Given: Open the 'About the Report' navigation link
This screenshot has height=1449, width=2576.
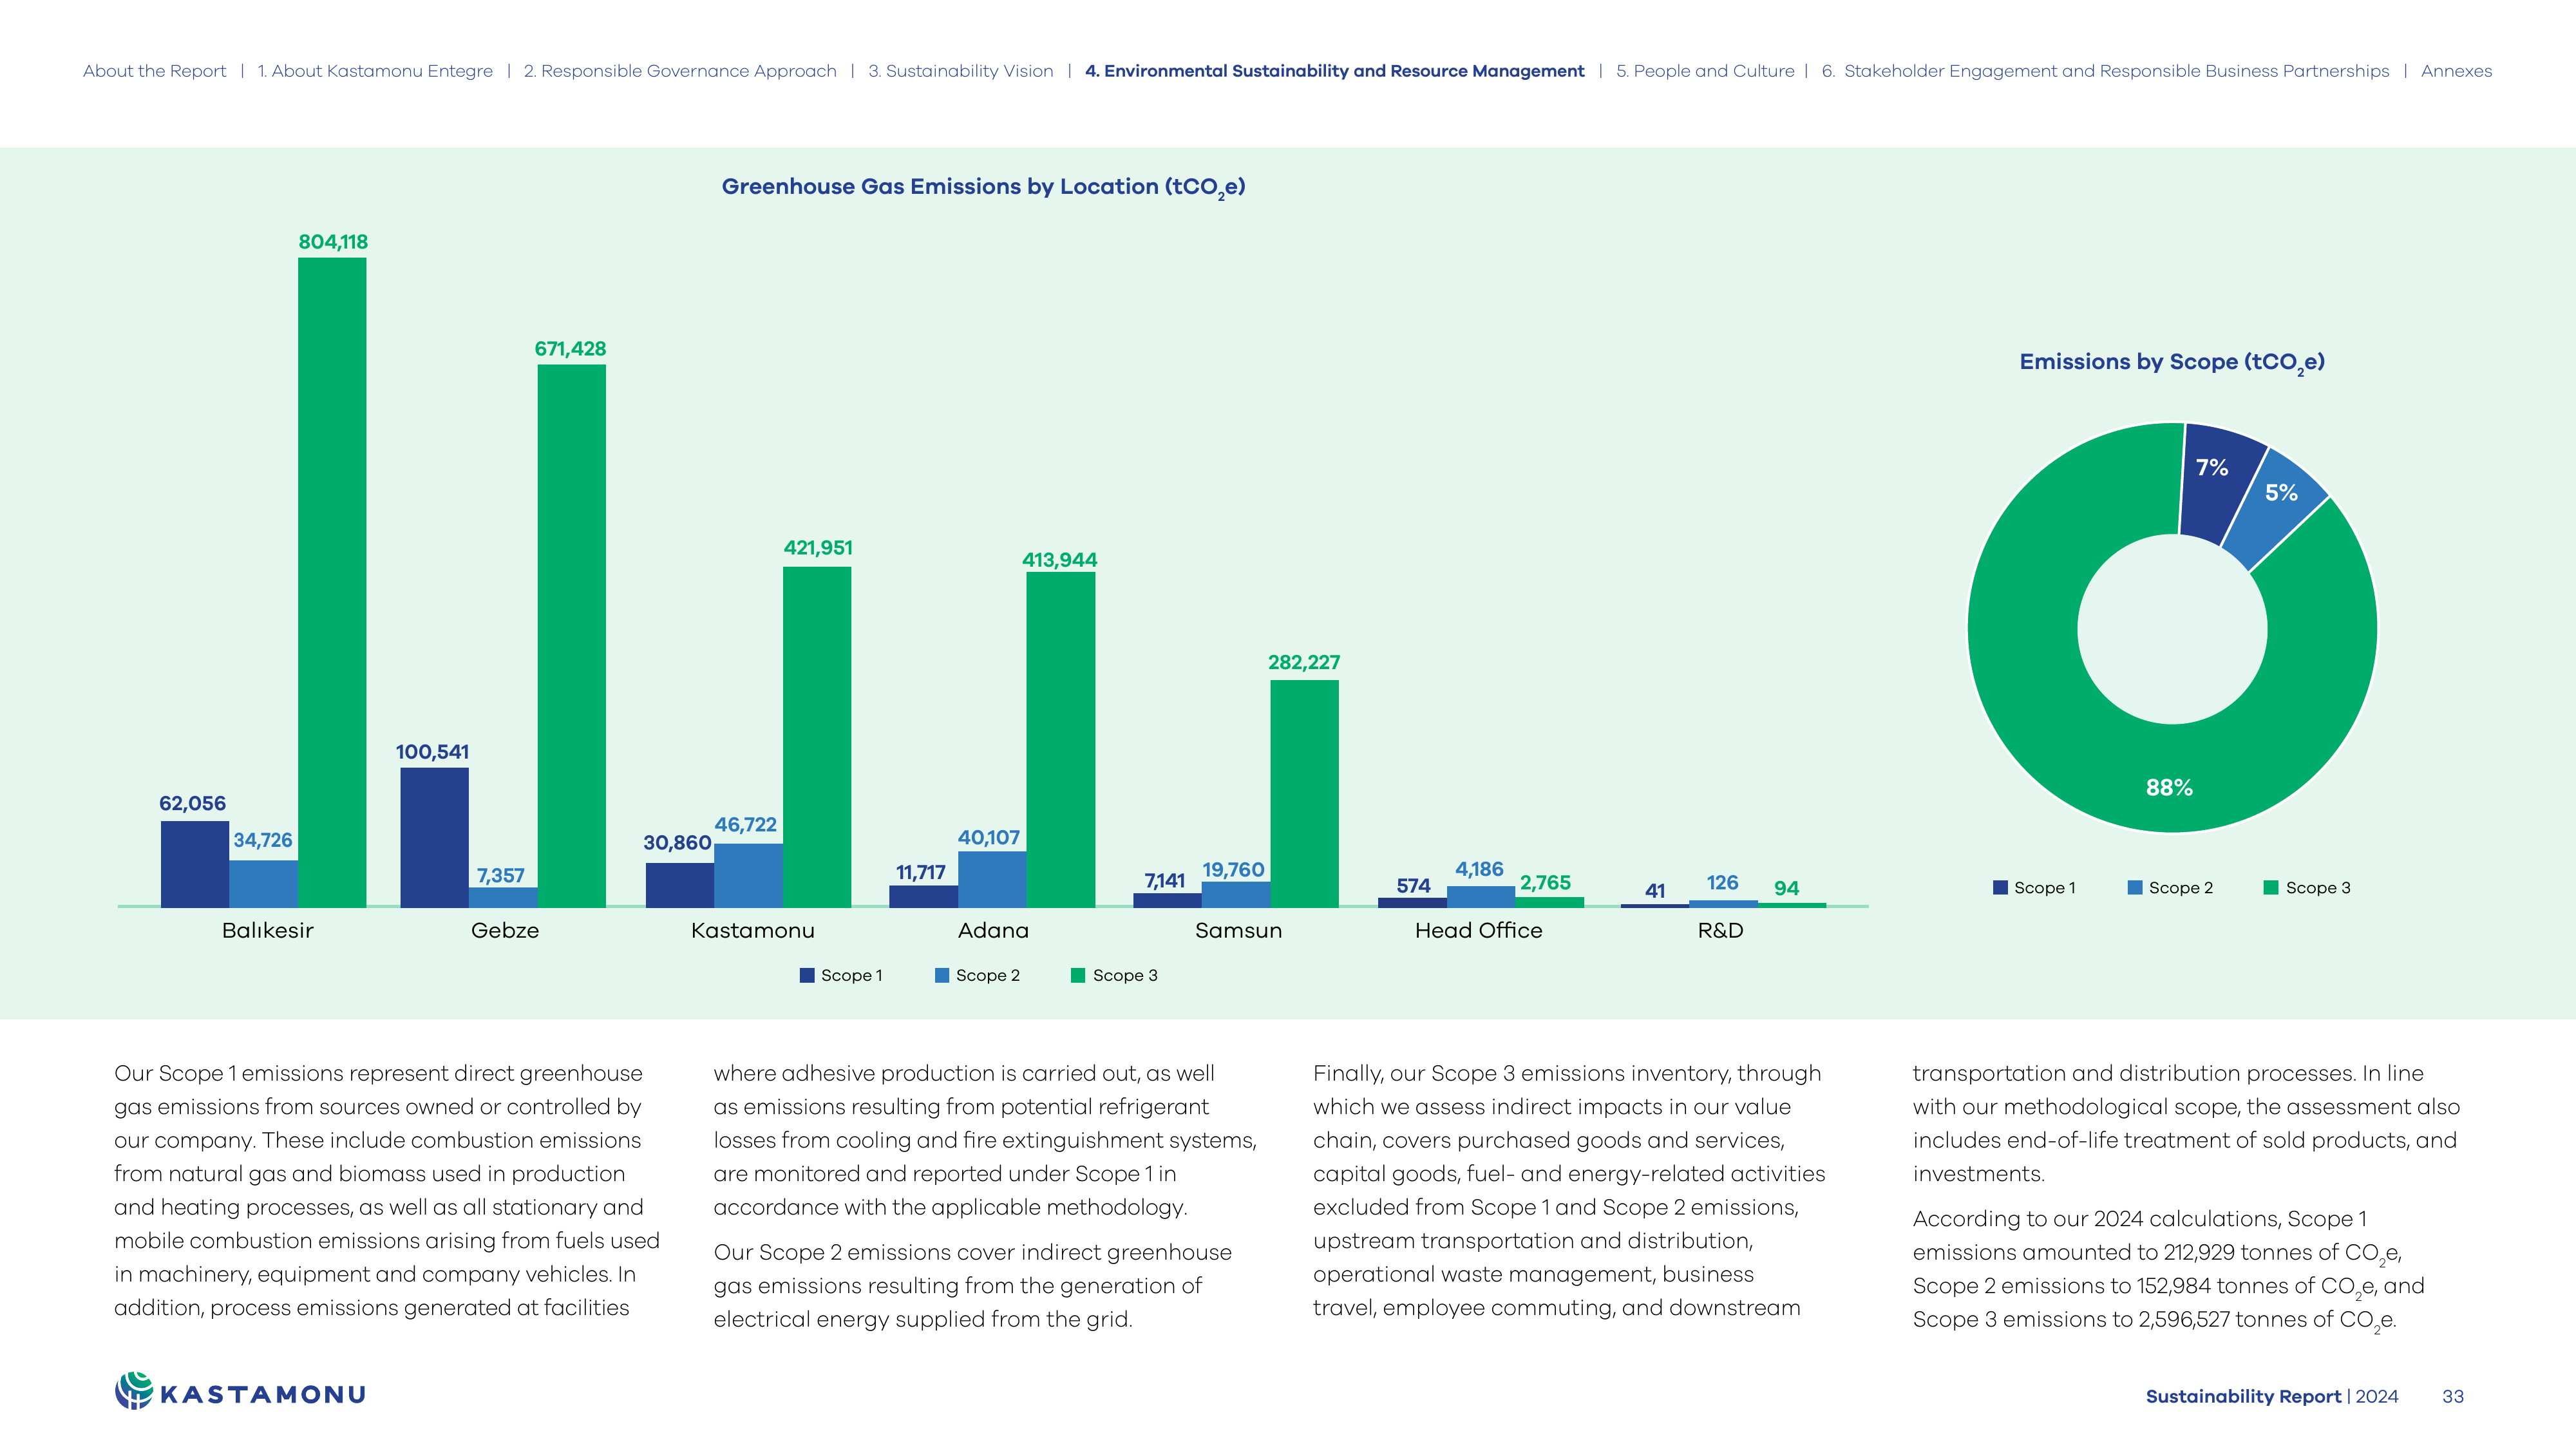Looking at the screenshot, I should (x=155, y=71).
